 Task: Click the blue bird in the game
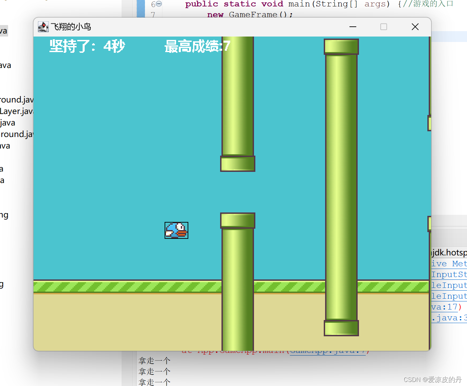(x=176, y=230)
